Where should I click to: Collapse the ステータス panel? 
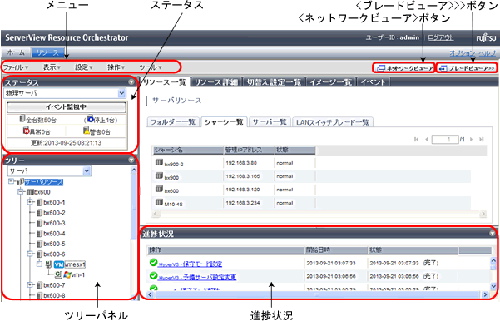coord(131,82)
